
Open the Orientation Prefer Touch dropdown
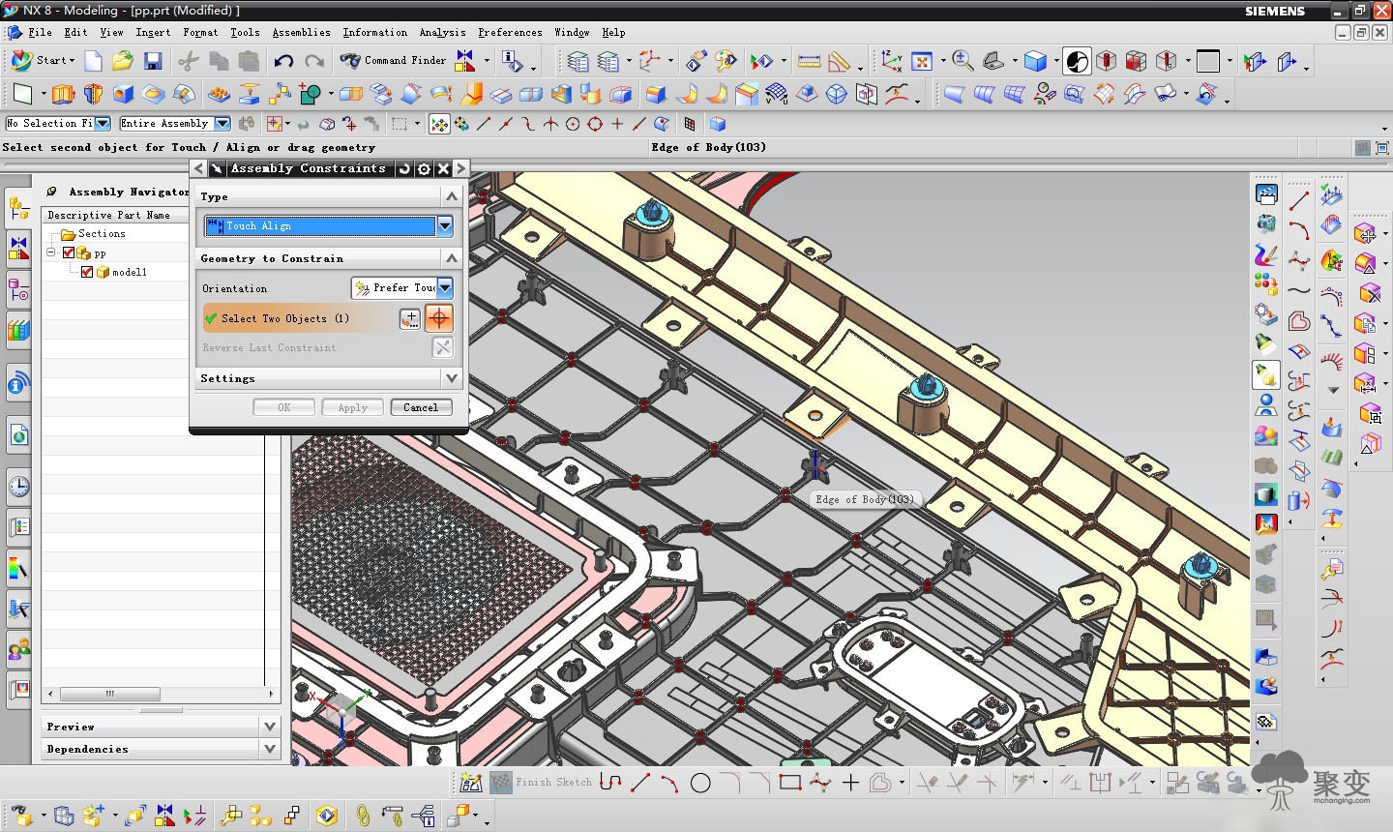445,287
